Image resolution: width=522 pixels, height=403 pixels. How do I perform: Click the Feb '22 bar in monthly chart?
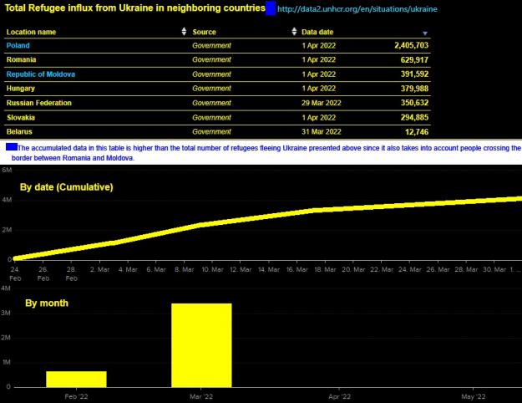click(x=76, y=380)
